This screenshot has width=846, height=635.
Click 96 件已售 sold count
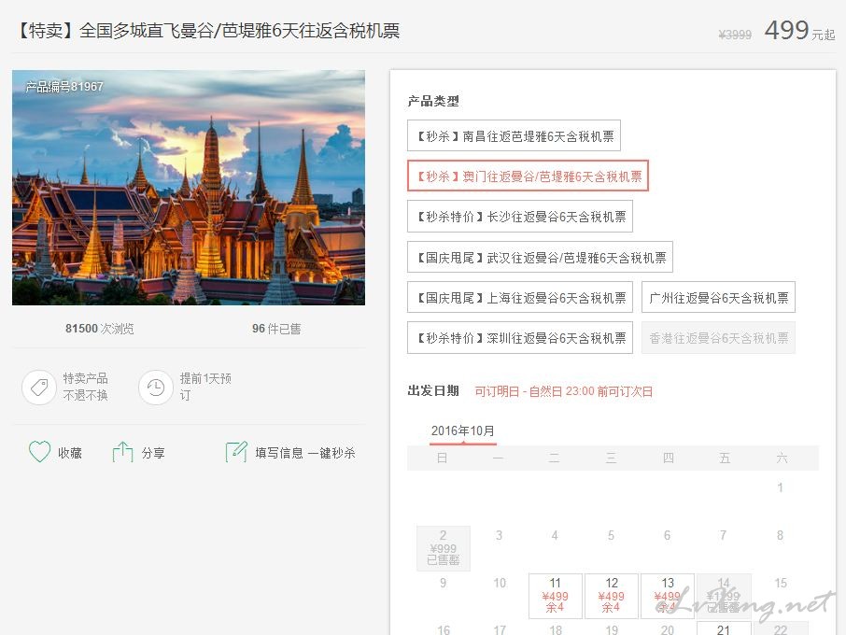click(276, 329)
